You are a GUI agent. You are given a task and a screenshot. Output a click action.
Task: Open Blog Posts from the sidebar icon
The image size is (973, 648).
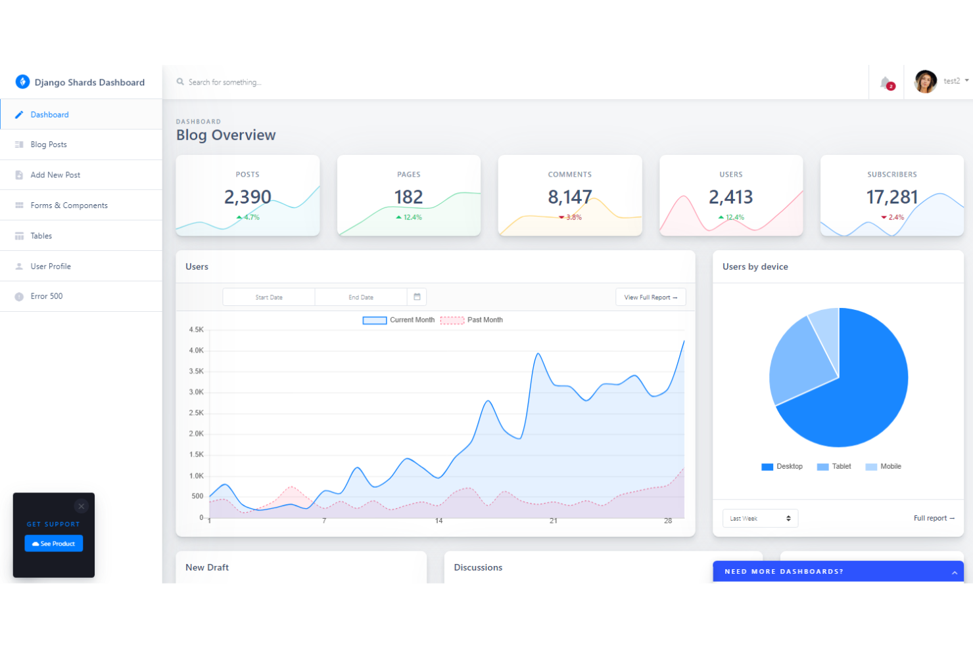20,144
